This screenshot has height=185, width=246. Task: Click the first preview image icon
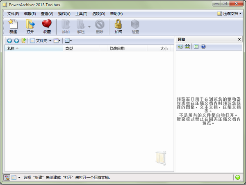180,47
